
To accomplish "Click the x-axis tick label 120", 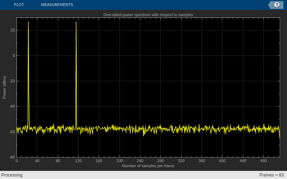I will (x=78, y=161).
